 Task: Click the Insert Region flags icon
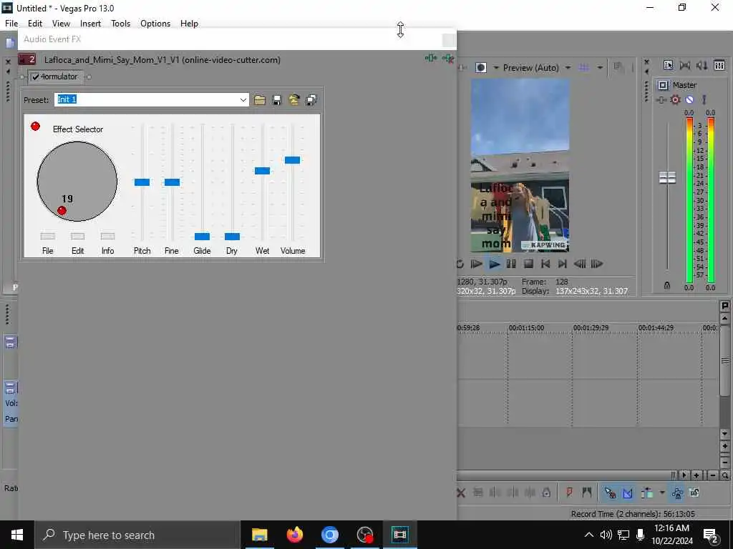pos(587,493)
